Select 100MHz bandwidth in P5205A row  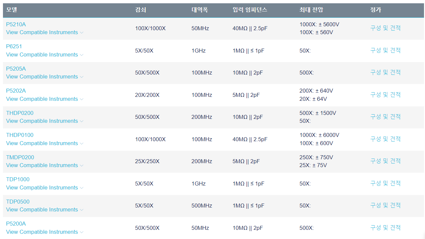(202, 73)
